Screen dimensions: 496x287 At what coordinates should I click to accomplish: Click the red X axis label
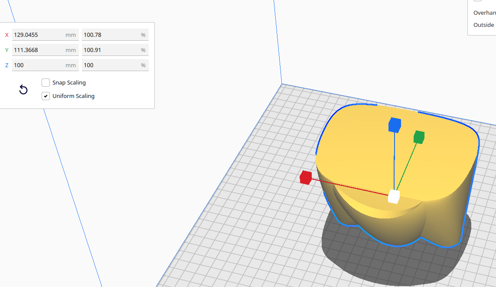(6, 35)
